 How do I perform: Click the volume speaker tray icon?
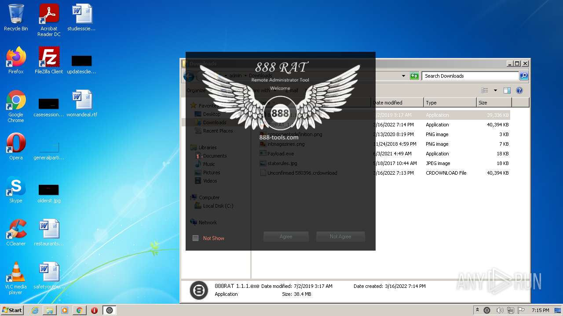[x=500, y=310]
